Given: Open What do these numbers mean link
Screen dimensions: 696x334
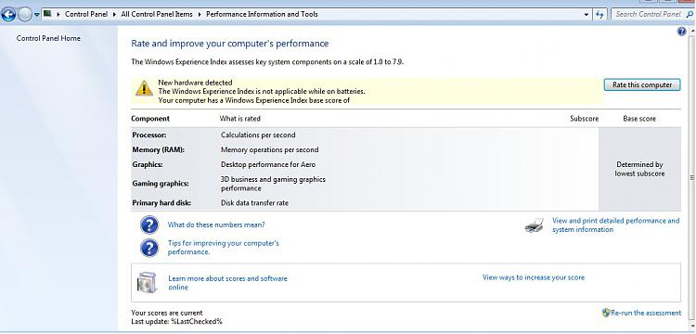Looking at the screenshot, I should (x=216, y=225).
